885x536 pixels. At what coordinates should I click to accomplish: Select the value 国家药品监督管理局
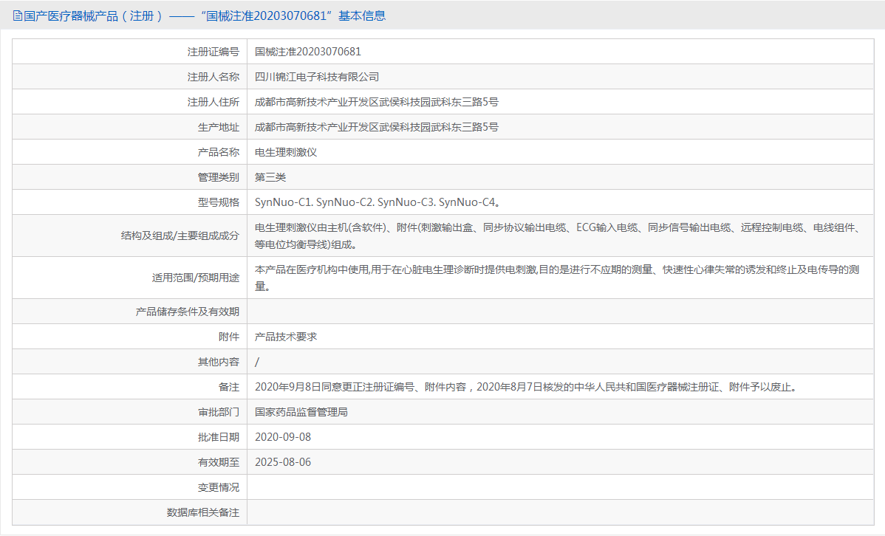pos(301,412)
